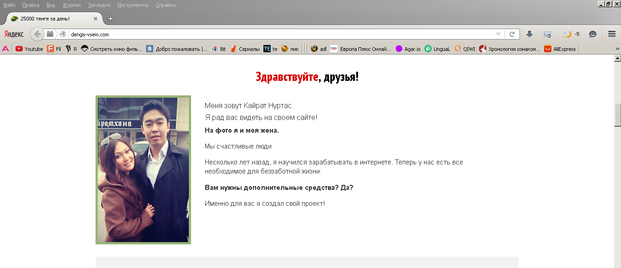This screenshot has width=621, height=268.
Task: Open the QIWI bookmark
Action: pos(464,49)
